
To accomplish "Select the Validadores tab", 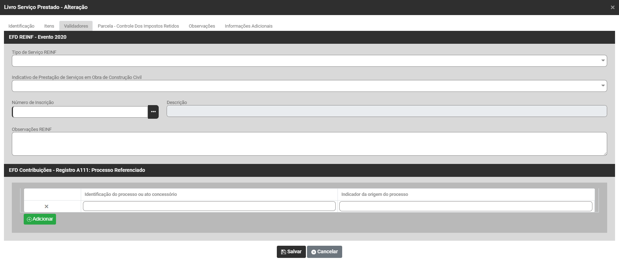I will pyautogui.click(x=76, y=26).
